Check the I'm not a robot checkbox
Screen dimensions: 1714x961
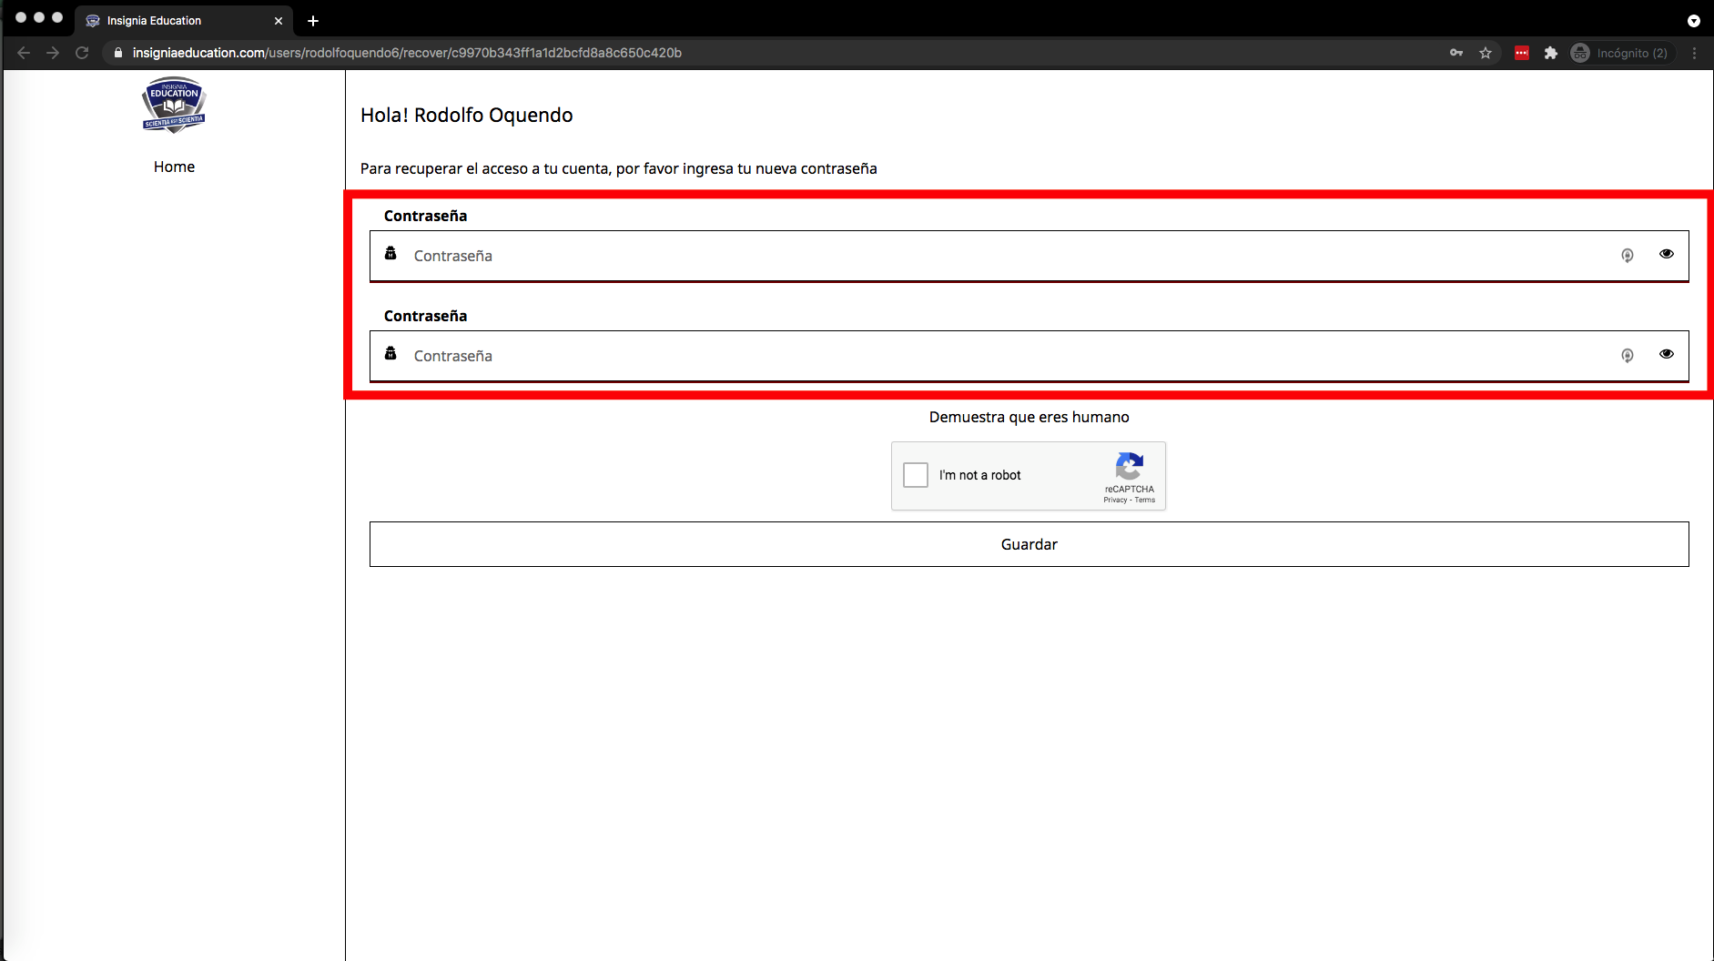click(x=916, y=475)
